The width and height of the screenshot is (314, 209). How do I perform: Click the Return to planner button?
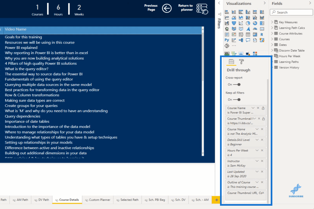coord(202,9)
